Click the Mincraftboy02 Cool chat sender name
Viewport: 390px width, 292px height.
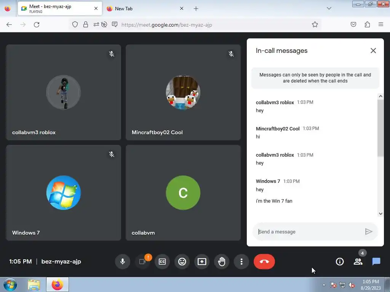point(278,129)
